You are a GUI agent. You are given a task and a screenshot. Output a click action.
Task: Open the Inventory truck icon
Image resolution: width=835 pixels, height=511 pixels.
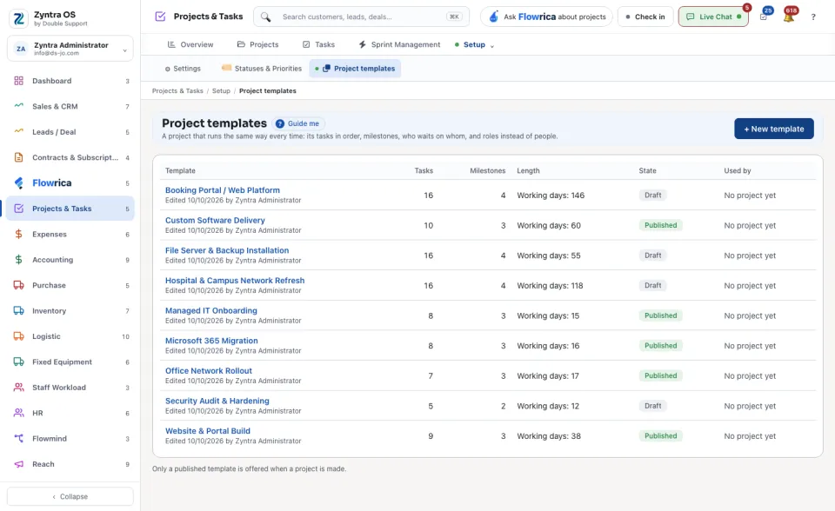pyautogui.click(x=18, y=311)
